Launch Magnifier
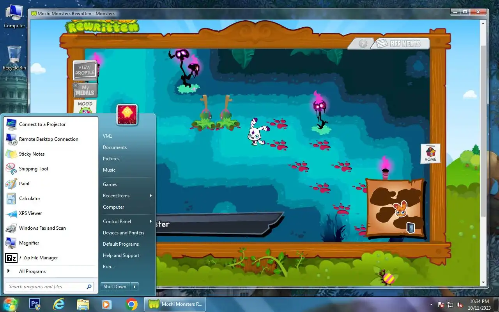The image size is (499, 312). tap(51, 243)
